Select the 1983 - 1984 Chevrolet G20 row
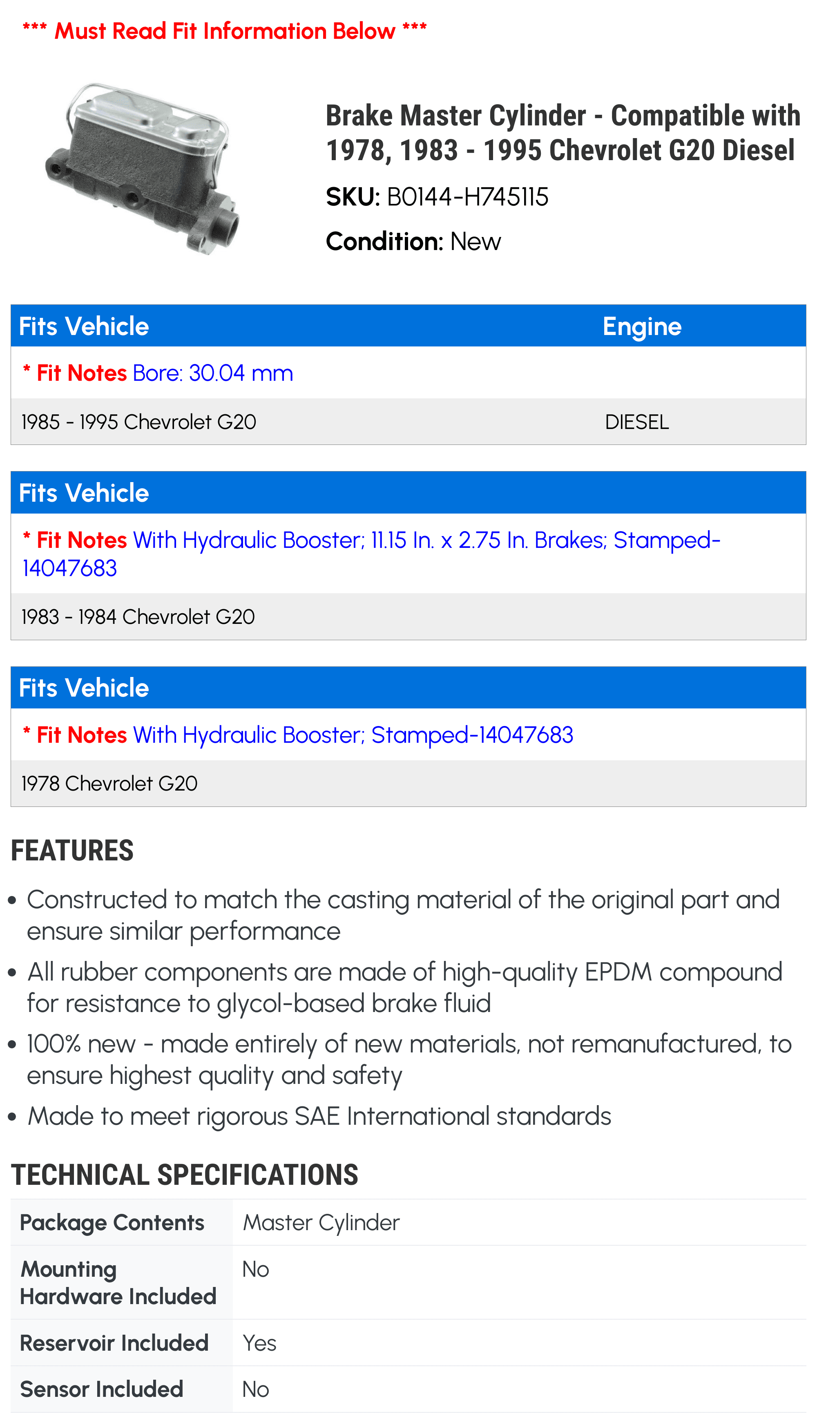Viewport: 817px width, 1423px height. (408, 617)
